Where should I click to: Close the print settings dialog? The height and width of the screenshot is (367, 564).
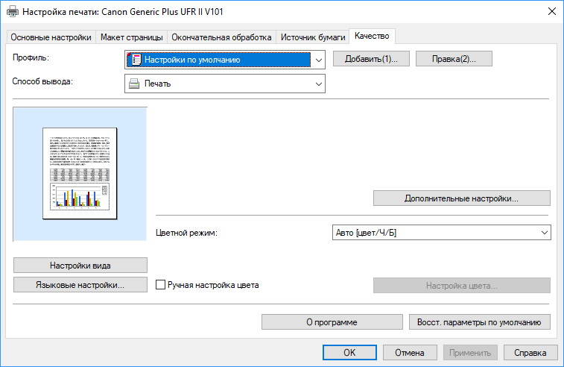pyautogui.click(x=552, y=11)
